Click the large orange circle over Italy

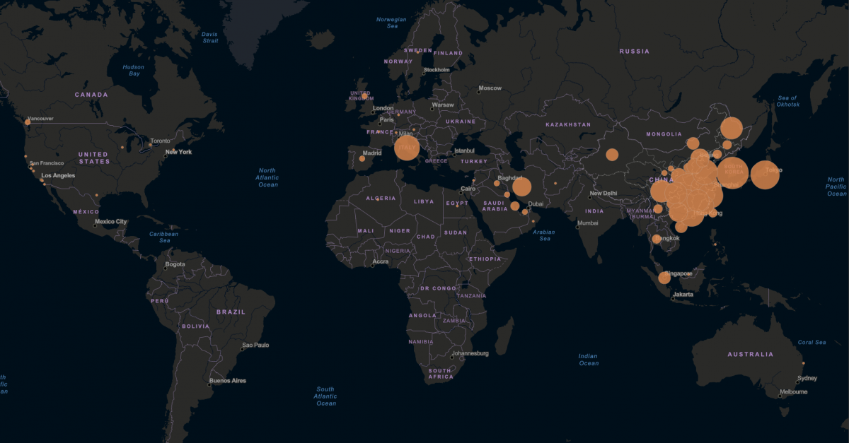(x=407, y=148)
